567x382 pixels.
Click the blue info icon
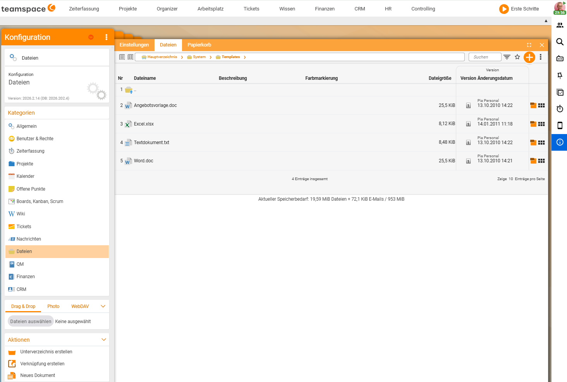(560, 142)
